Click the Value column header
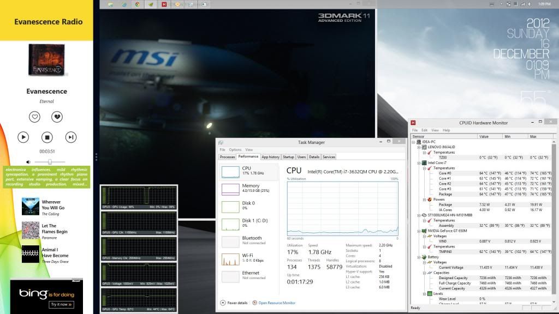 point(490,137)
